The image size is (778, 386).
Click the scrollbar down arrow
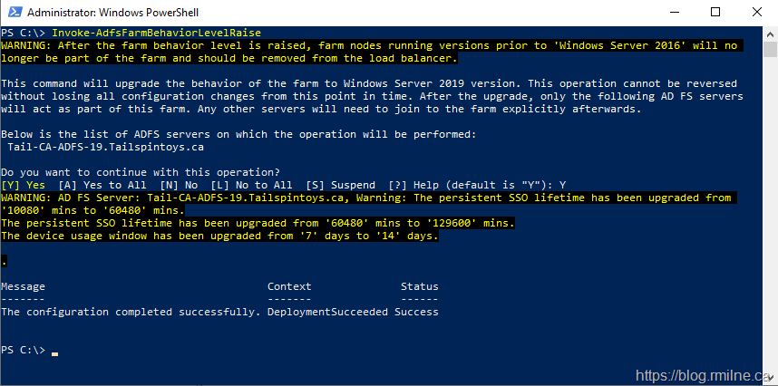(769, 378)
